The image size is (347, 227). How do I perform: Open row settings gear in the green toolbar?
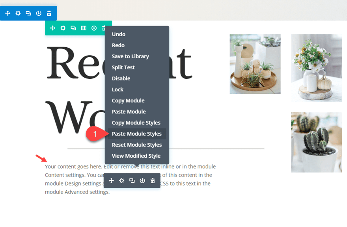[x=63, y=28]
